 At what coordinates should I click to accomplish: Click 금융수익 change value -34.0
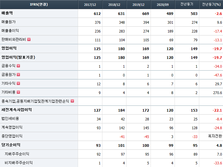tap(218, 66)
